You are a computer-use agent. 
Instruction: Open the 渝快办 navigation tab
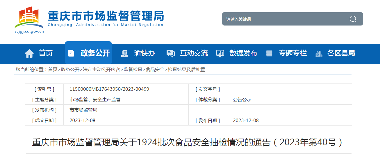[x=144, y=53]
